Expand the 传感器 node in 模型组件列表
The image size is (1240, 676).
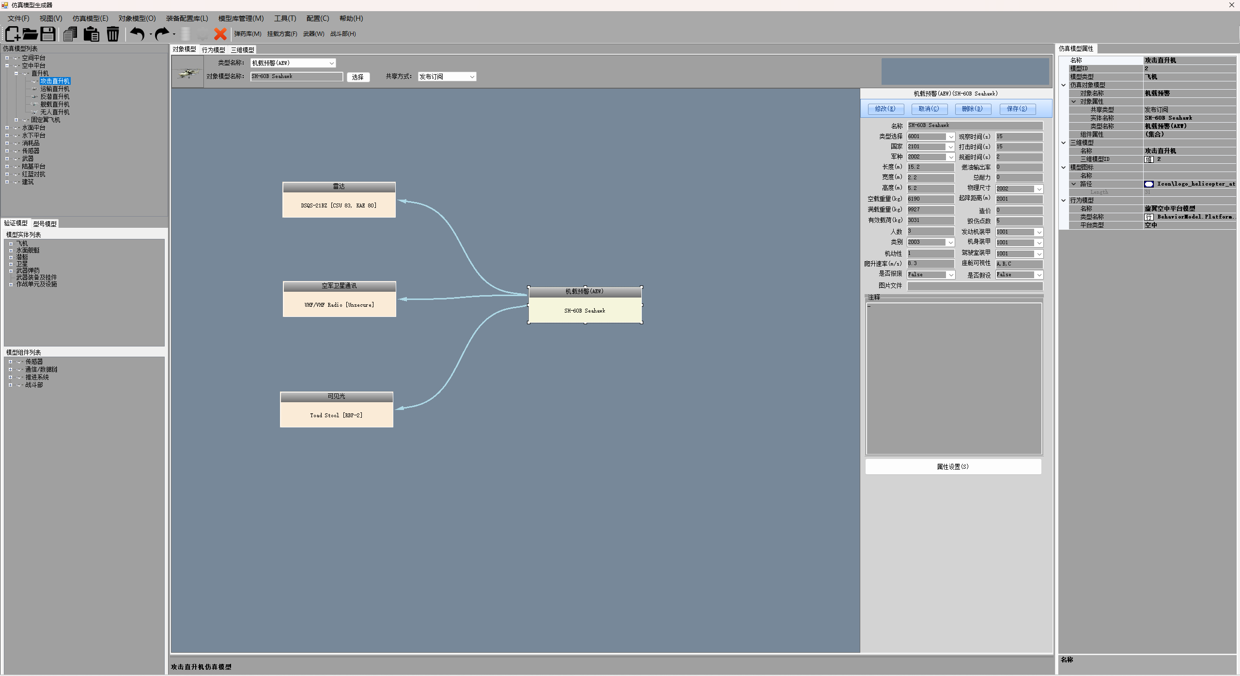click(10, 362)
